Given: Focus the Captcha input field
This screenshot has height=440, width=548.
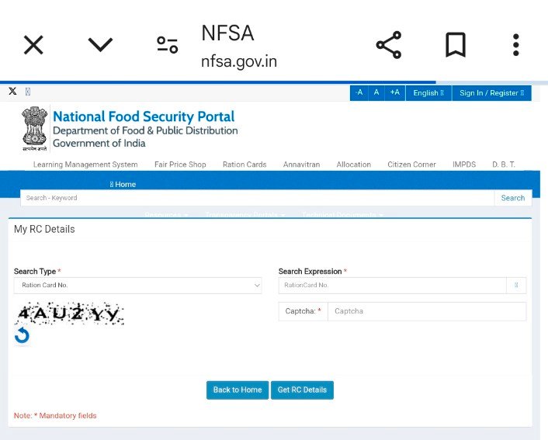Looking at the screenshot, I should click(427, 311).
